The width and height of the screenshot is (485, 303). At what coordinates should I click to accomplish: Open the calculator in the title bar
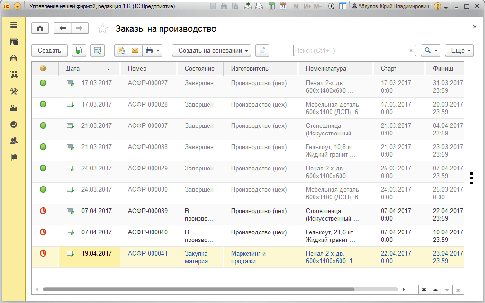271,6
